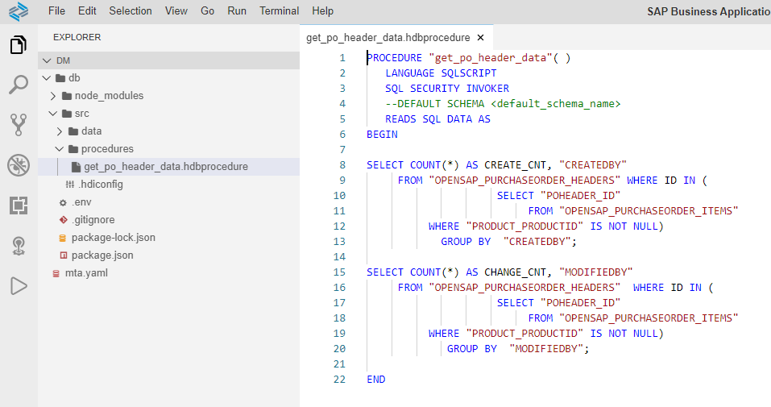This screenshot has width=771, height=407.
Task: Click the data folder icon
Action: [x=73, y=131]
